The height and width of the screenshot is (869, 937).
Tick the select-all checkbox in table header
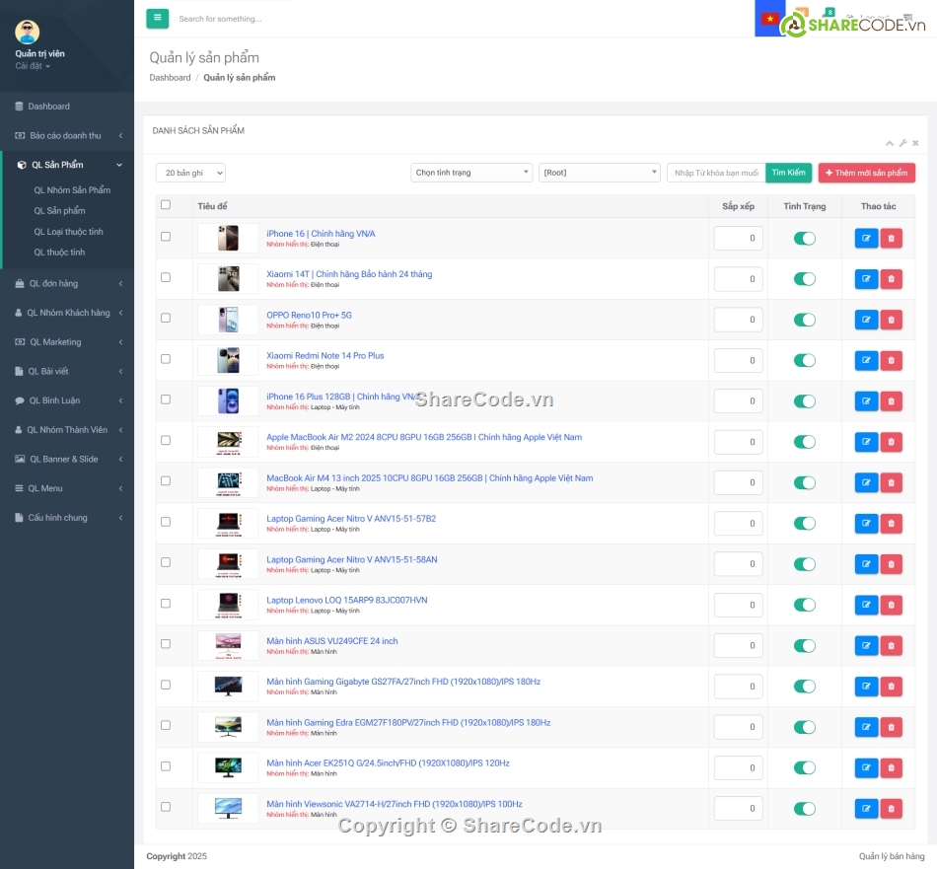(x=166, y=205)
